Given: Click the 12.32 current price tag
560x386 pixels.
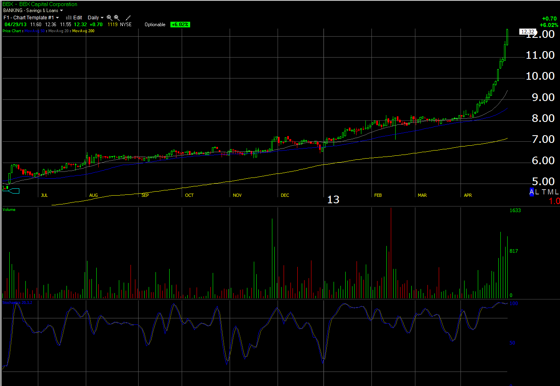Looking at the screenshot, I should coord(527,32).
